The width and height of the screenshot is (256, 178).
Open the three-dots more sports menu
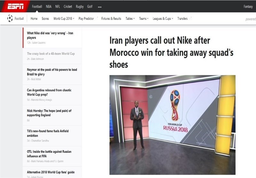point(100,7)
